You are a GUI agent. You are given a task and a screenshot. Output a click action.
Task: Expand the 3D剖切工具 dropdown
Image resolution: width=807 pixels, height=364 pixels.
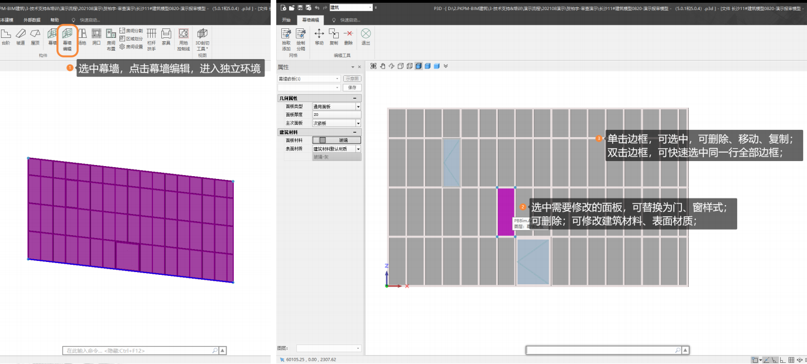click(x=202, y=48)
